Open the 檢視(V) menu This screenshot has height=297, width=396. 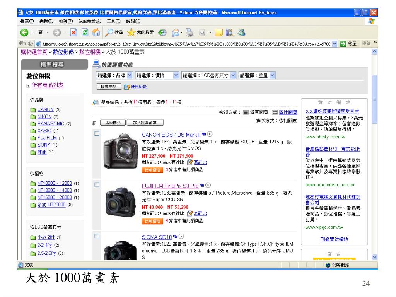(x=66, y=21)
